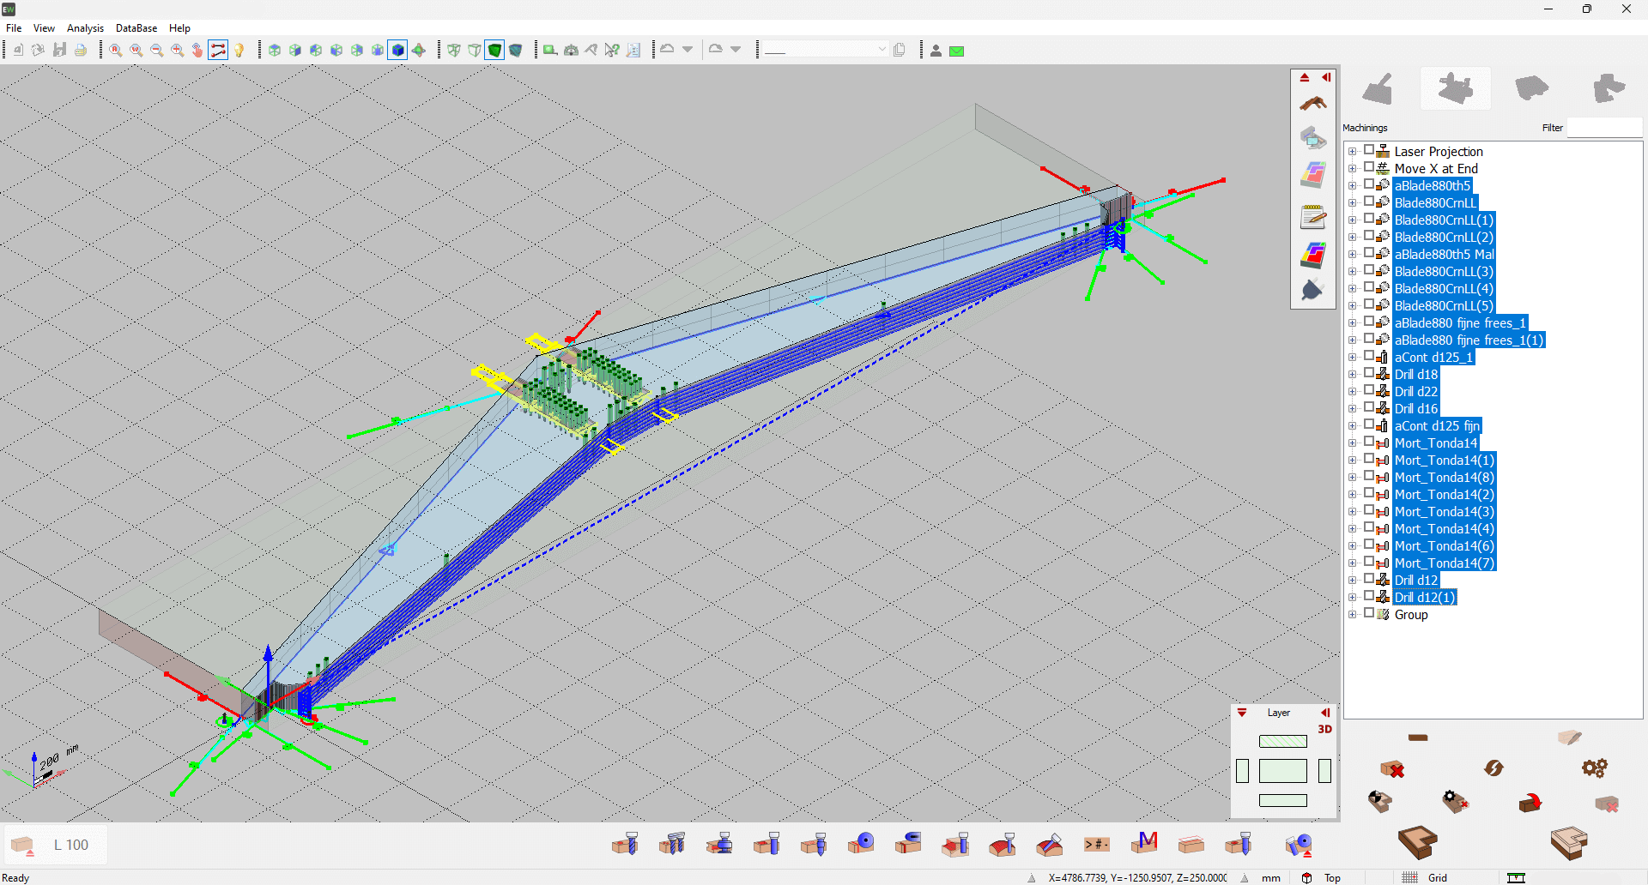Expand the Drill d16 tree node
The height and width of the screenshot is (885, 1648).
pos(1353,409)
